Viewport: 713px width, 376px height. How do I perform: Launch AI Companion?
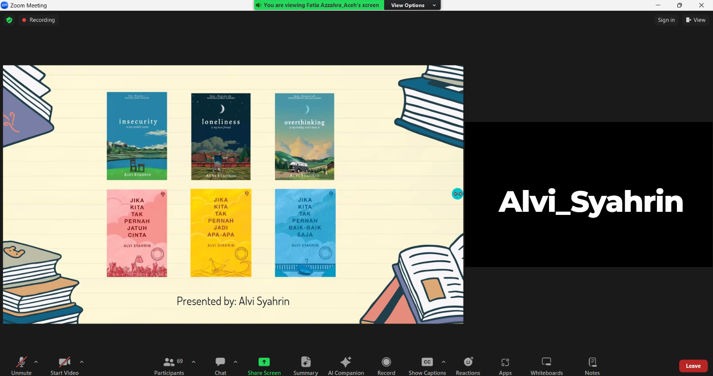346,366
